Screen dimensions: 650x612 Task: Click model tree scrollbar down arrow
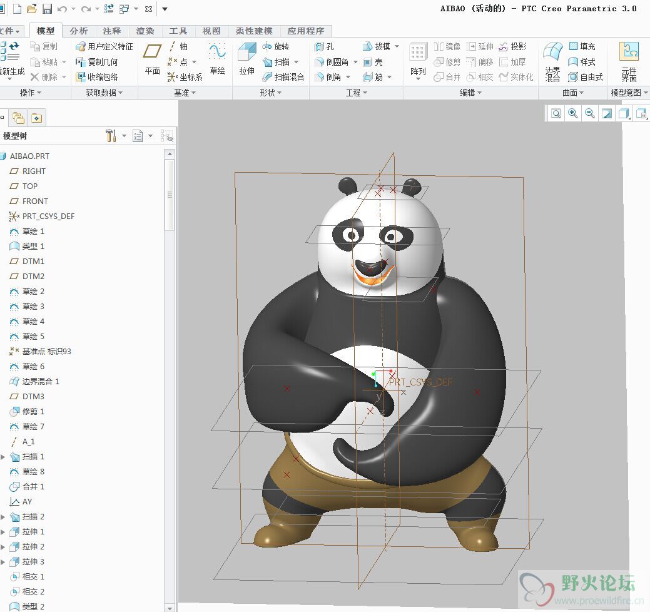point(170,608)
